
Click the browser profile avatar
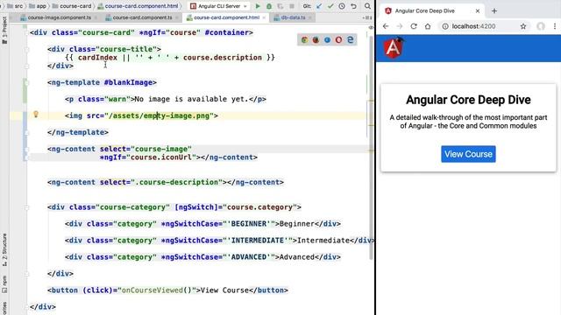pyautogui.click(x=541, y=26)
